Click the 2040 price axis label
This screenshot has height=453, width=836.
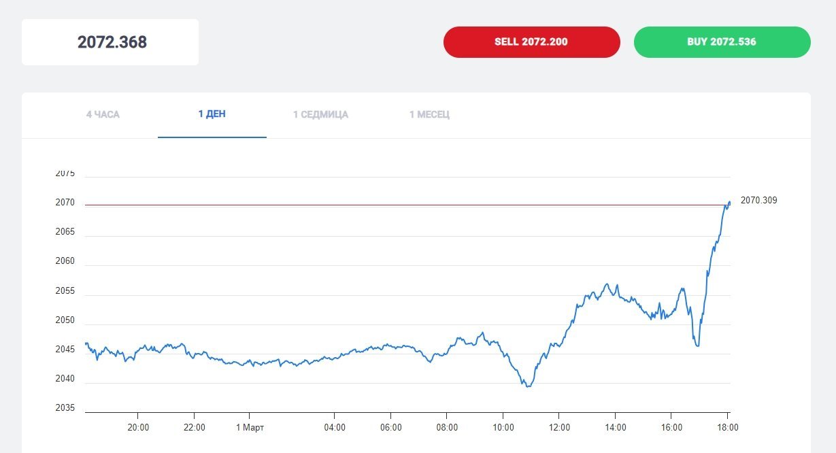[65, 379]
